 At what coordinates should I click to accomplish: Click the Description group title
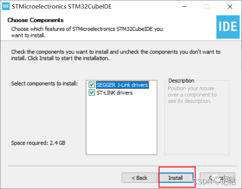coord(181,81)
